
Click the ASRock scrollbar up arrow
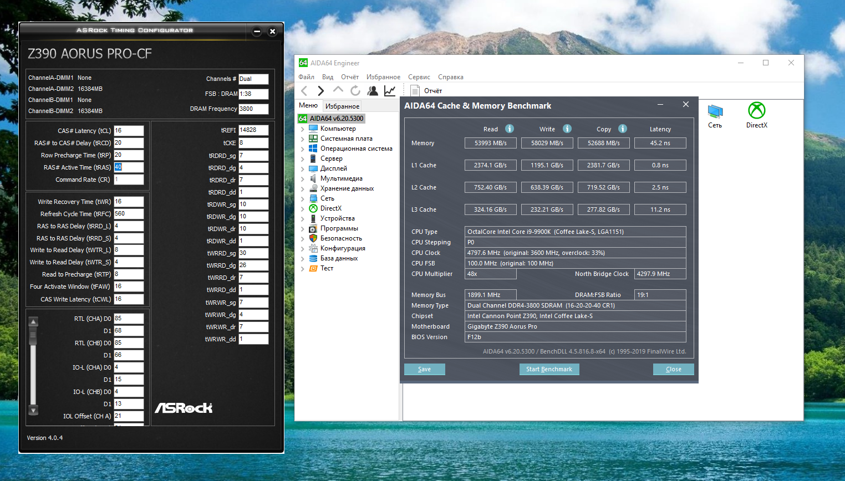pyautogui.click(x=33, y=321)
